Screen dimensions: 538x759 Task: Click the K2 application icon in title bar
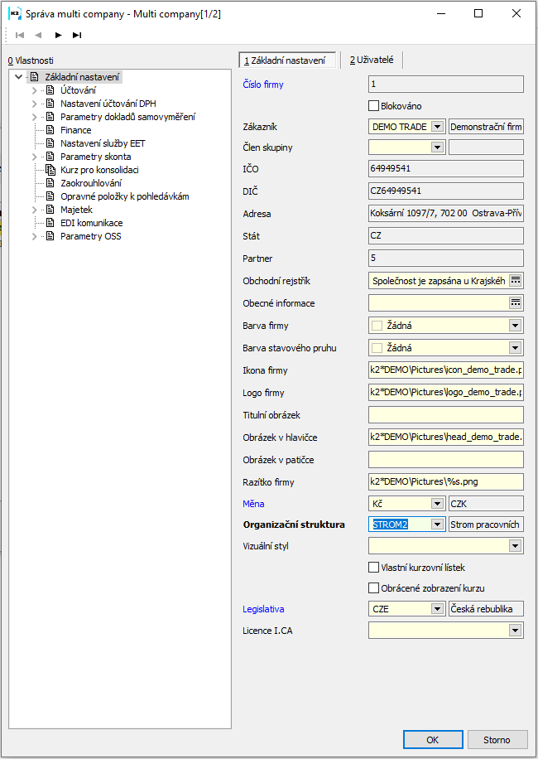click(15, 13)
